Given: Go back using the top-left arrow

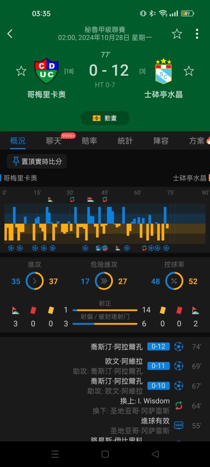Looking at the screenshot, I should coord(10,34).
